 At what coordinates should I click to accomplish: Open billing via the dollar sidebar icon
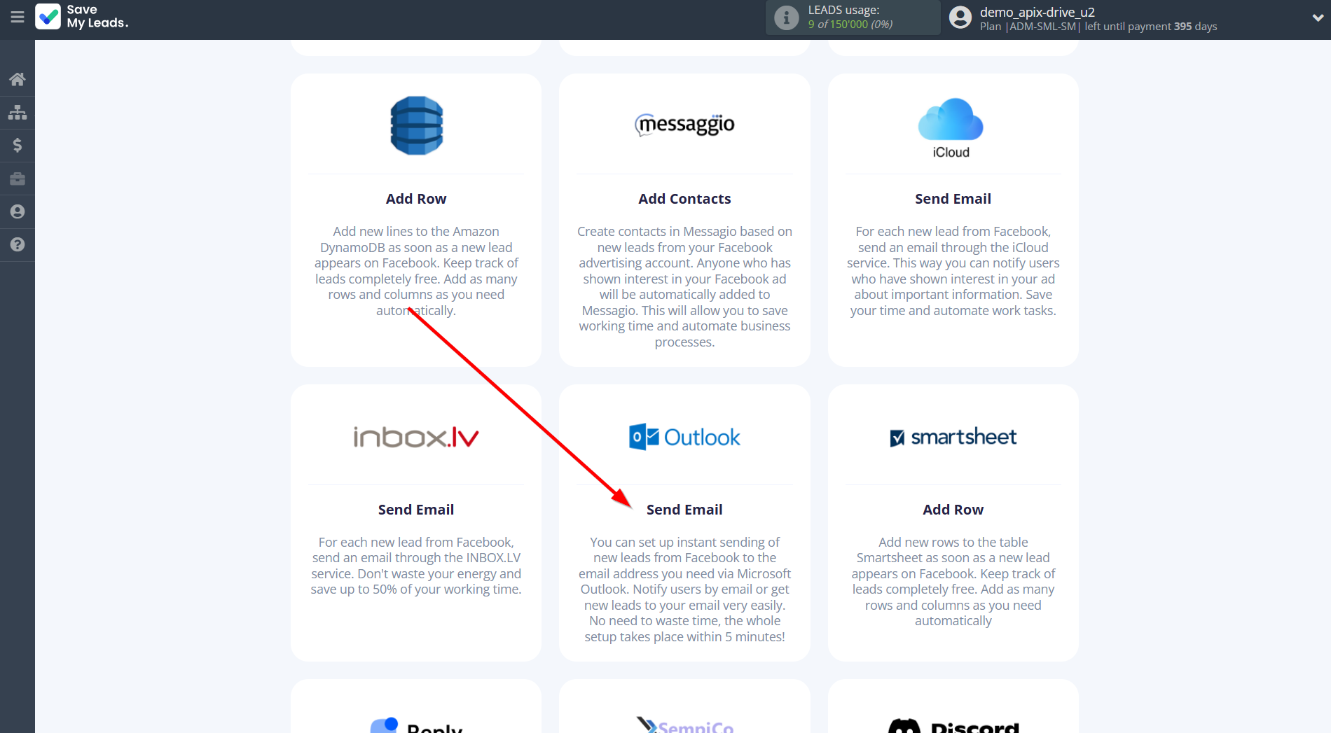click(x=17, y=145)
